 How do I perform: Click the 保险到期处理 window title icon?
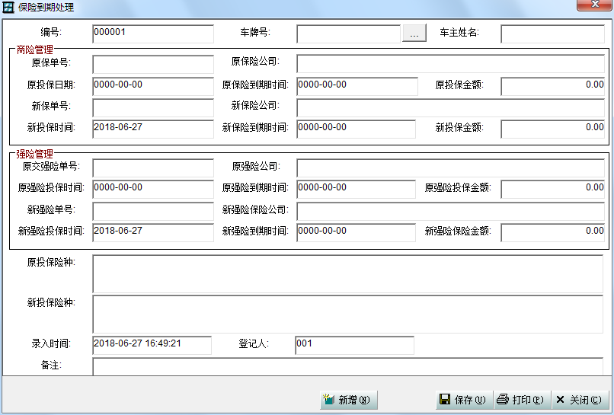click(8, 7)
